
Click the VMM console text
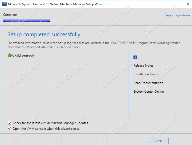point(24,56)
